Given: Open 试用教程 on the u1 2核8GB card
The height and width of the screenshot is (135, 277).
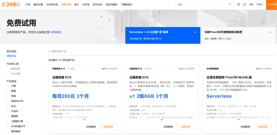Looking at the screenshot, I should tap(168, 127).
